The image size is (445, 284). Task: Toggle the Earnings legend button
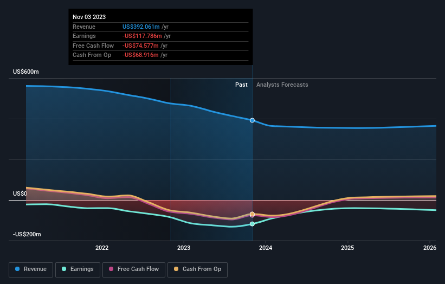click(x=78, y=269)
